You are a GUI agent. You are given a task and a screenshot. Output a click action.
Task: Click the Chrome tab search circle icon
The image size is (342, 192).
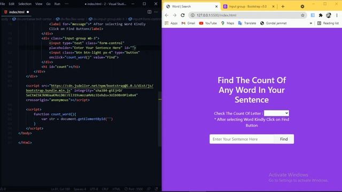(302, 6)
